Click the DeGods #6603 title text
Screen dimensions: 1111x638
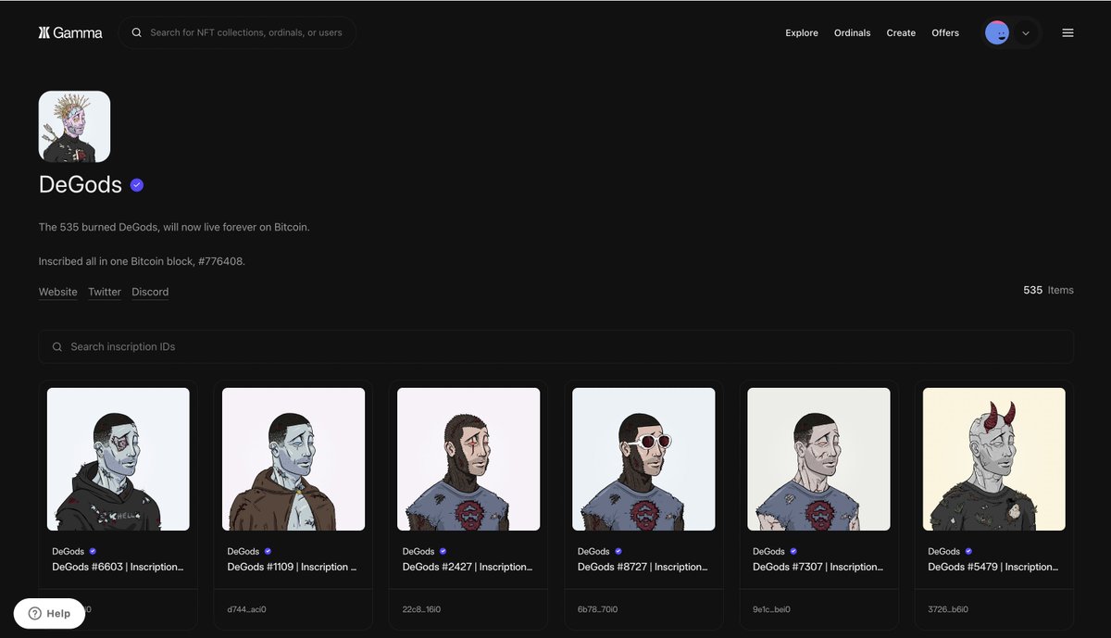(118, 567)
